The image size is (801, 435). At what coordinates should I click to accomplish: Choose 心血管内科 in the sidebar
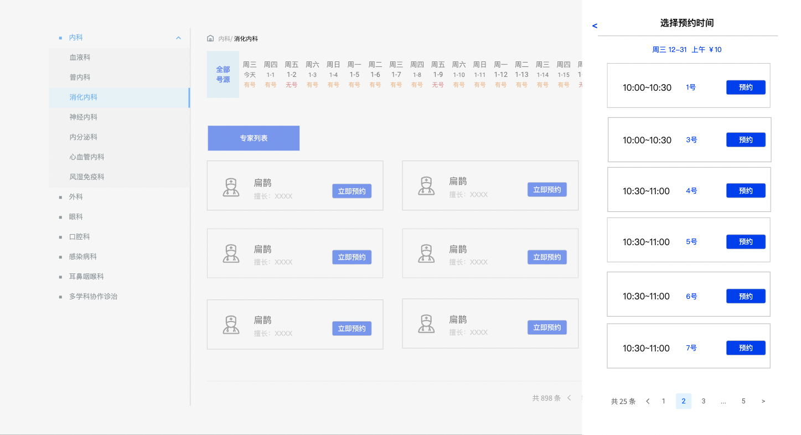click(x=119, y=157)
